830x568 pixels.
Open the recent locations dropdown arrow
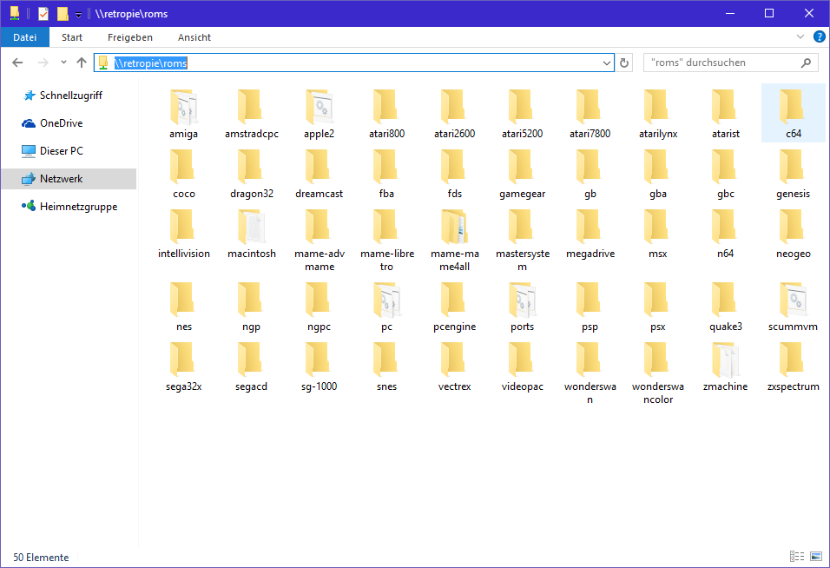pos(63,63)
